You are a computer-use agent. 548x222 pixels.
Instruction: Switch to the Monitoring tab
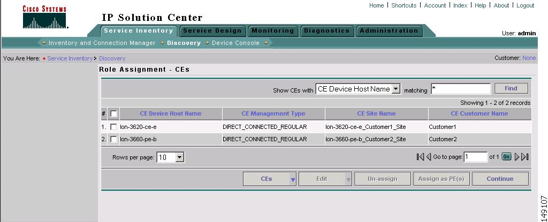pos(273,31)
